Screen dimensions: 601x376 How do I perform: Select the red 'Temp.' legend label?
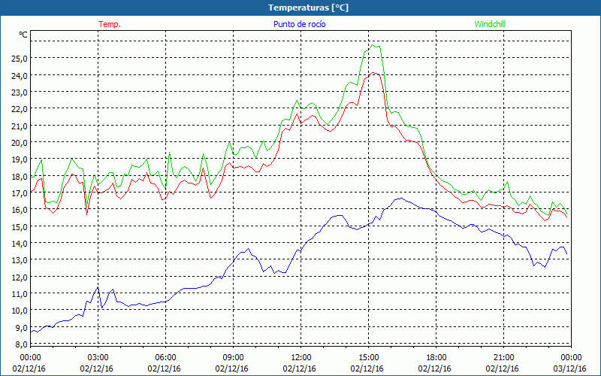(x=110, y=24)
